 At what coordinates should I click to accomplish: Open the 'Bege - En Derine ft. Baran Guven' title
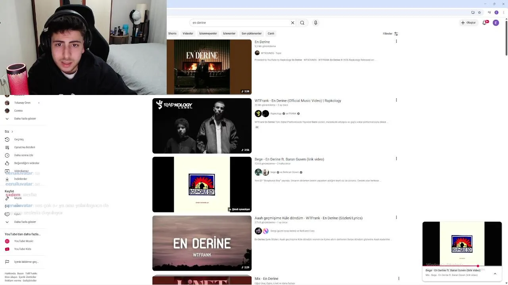[x=289, y=159]
